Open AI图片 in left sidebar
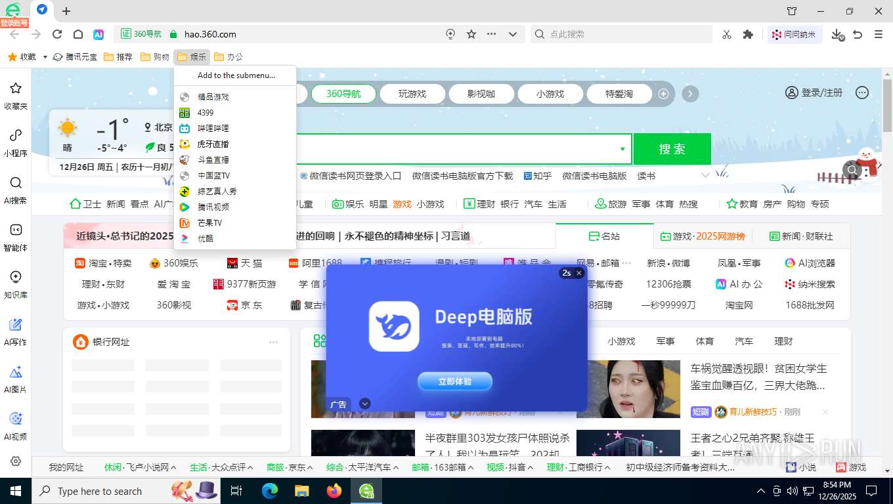Screen dimensions: 893x504 [x=16, y=379]
